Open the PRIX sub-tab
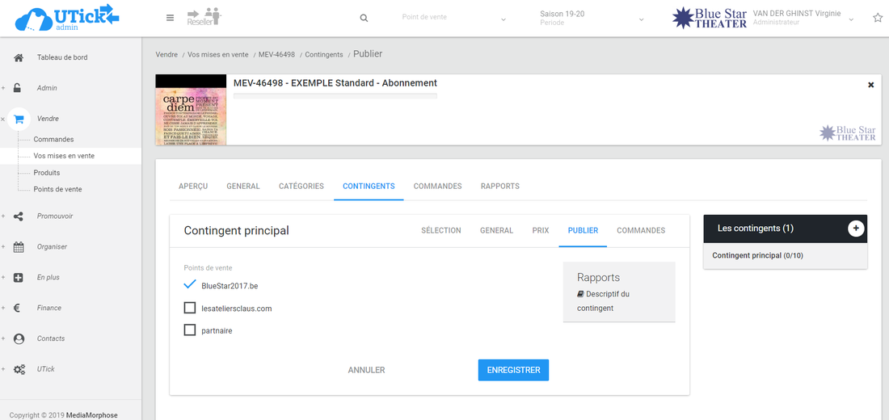 [x=541, y=230]
